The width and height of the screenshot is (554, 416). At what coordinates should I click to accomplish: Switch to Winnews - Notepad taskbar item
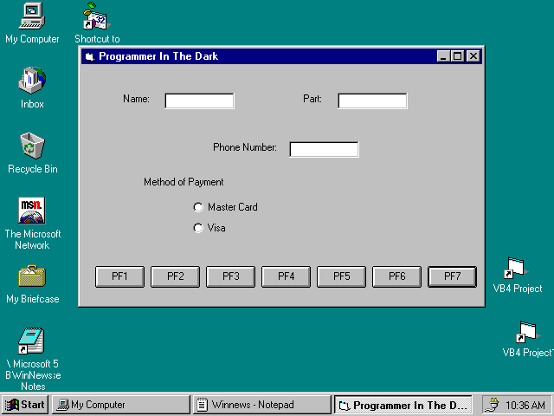click(262, 405)
